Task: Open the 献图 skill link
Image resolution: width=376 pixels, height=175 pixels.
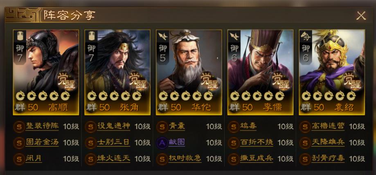Action: pos(177,142)
